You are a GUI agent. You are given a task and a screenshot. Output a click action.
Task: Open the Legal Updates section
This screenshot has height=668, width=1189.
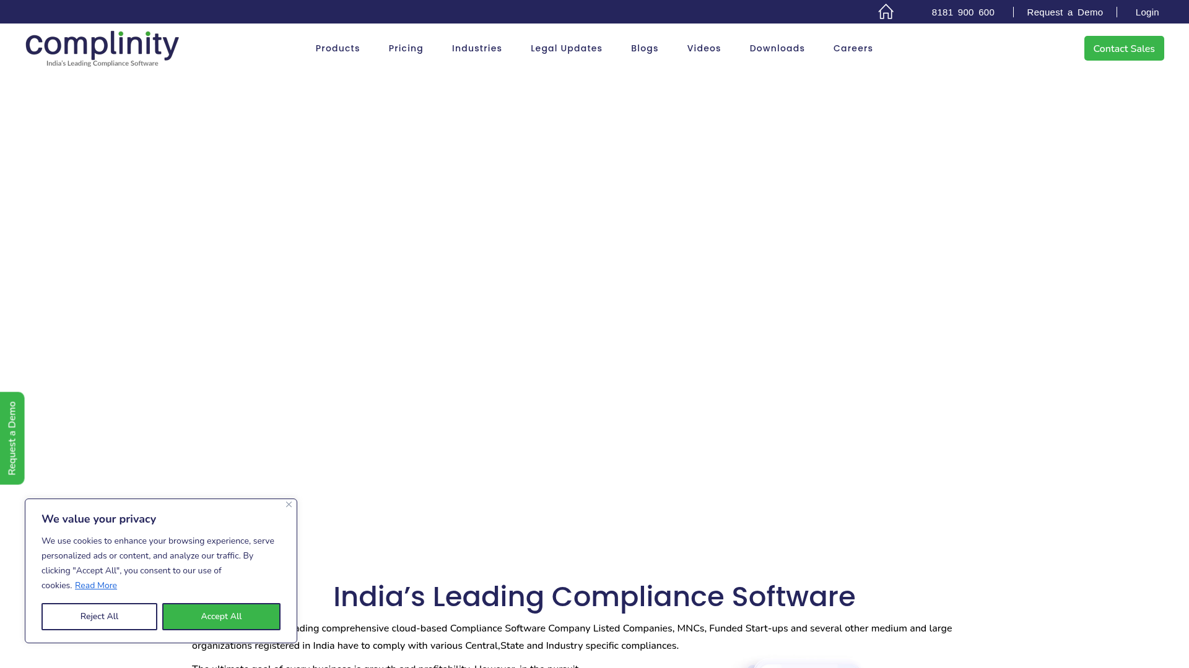click(566, 48)
